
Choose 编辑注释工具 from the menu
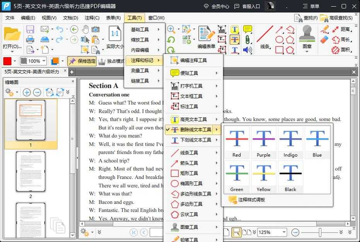193,60
